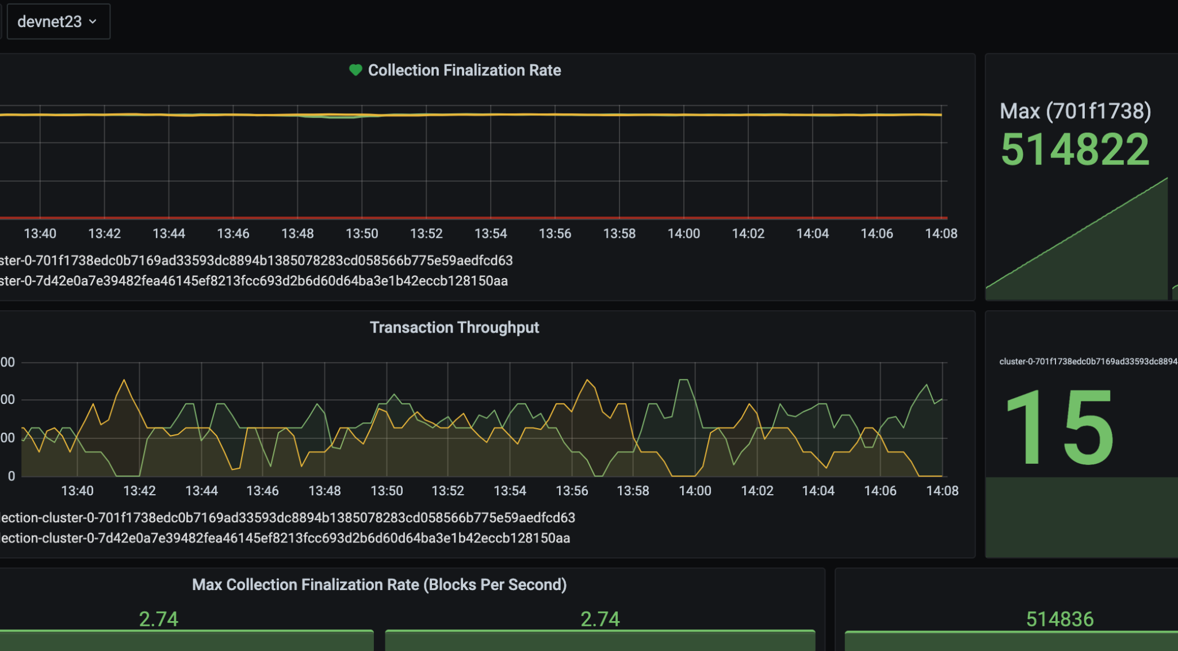This screenshot has width=1178, height=651.
Task: Click the green heart alert icon
Action: (x=355, y=70)
